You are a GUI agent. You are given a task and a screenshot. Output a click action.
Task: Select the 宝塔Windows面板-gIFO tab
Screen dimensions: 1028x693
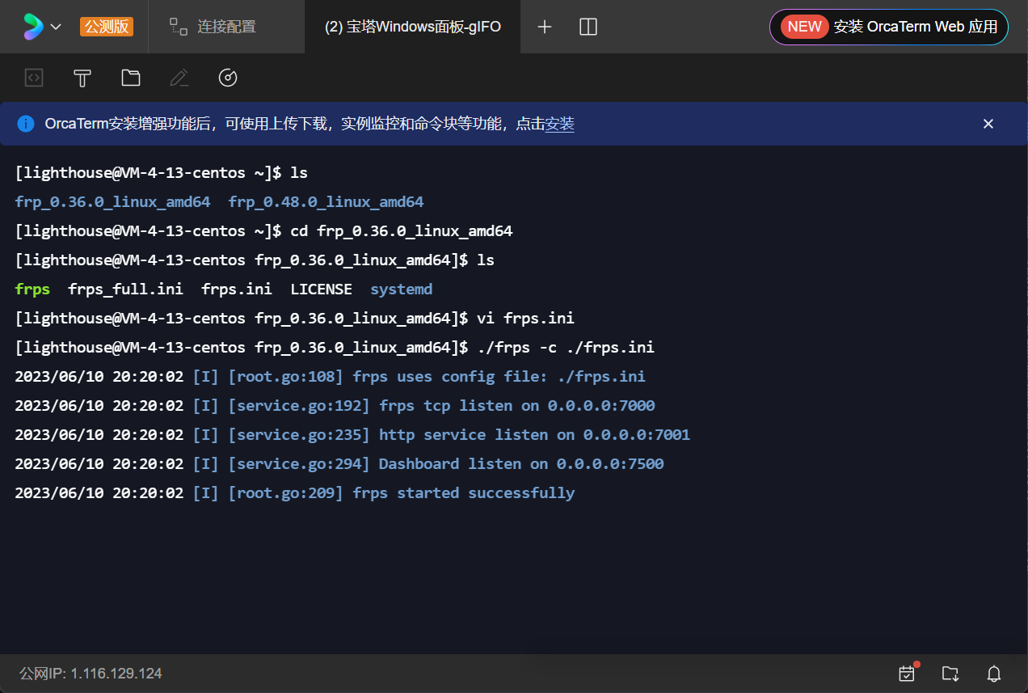[x=412, y=27]
